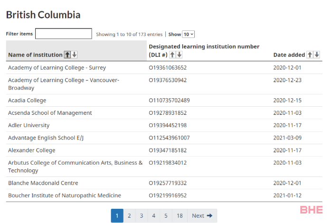Sort DLI number descending arrow
This screenshot has height=223, width=332.
tap(180, 55)
